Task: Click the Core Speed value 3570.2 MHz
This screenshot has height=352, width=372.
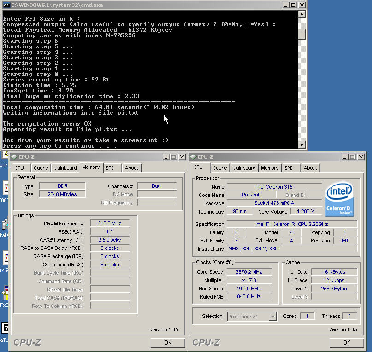Action: point(249,272)
